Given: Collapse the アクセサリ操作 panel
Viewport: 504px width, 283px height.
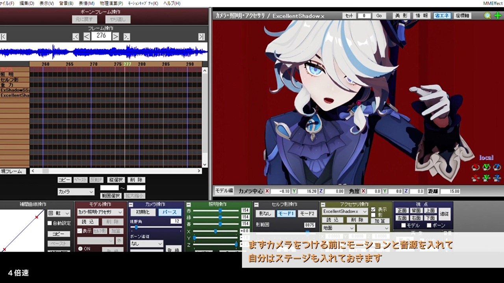Looking at the screenshot, I should (323, 205).
